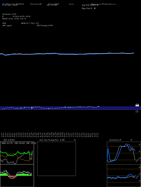Click the blue 12 Day SMA legend swatch

point(3,5)
